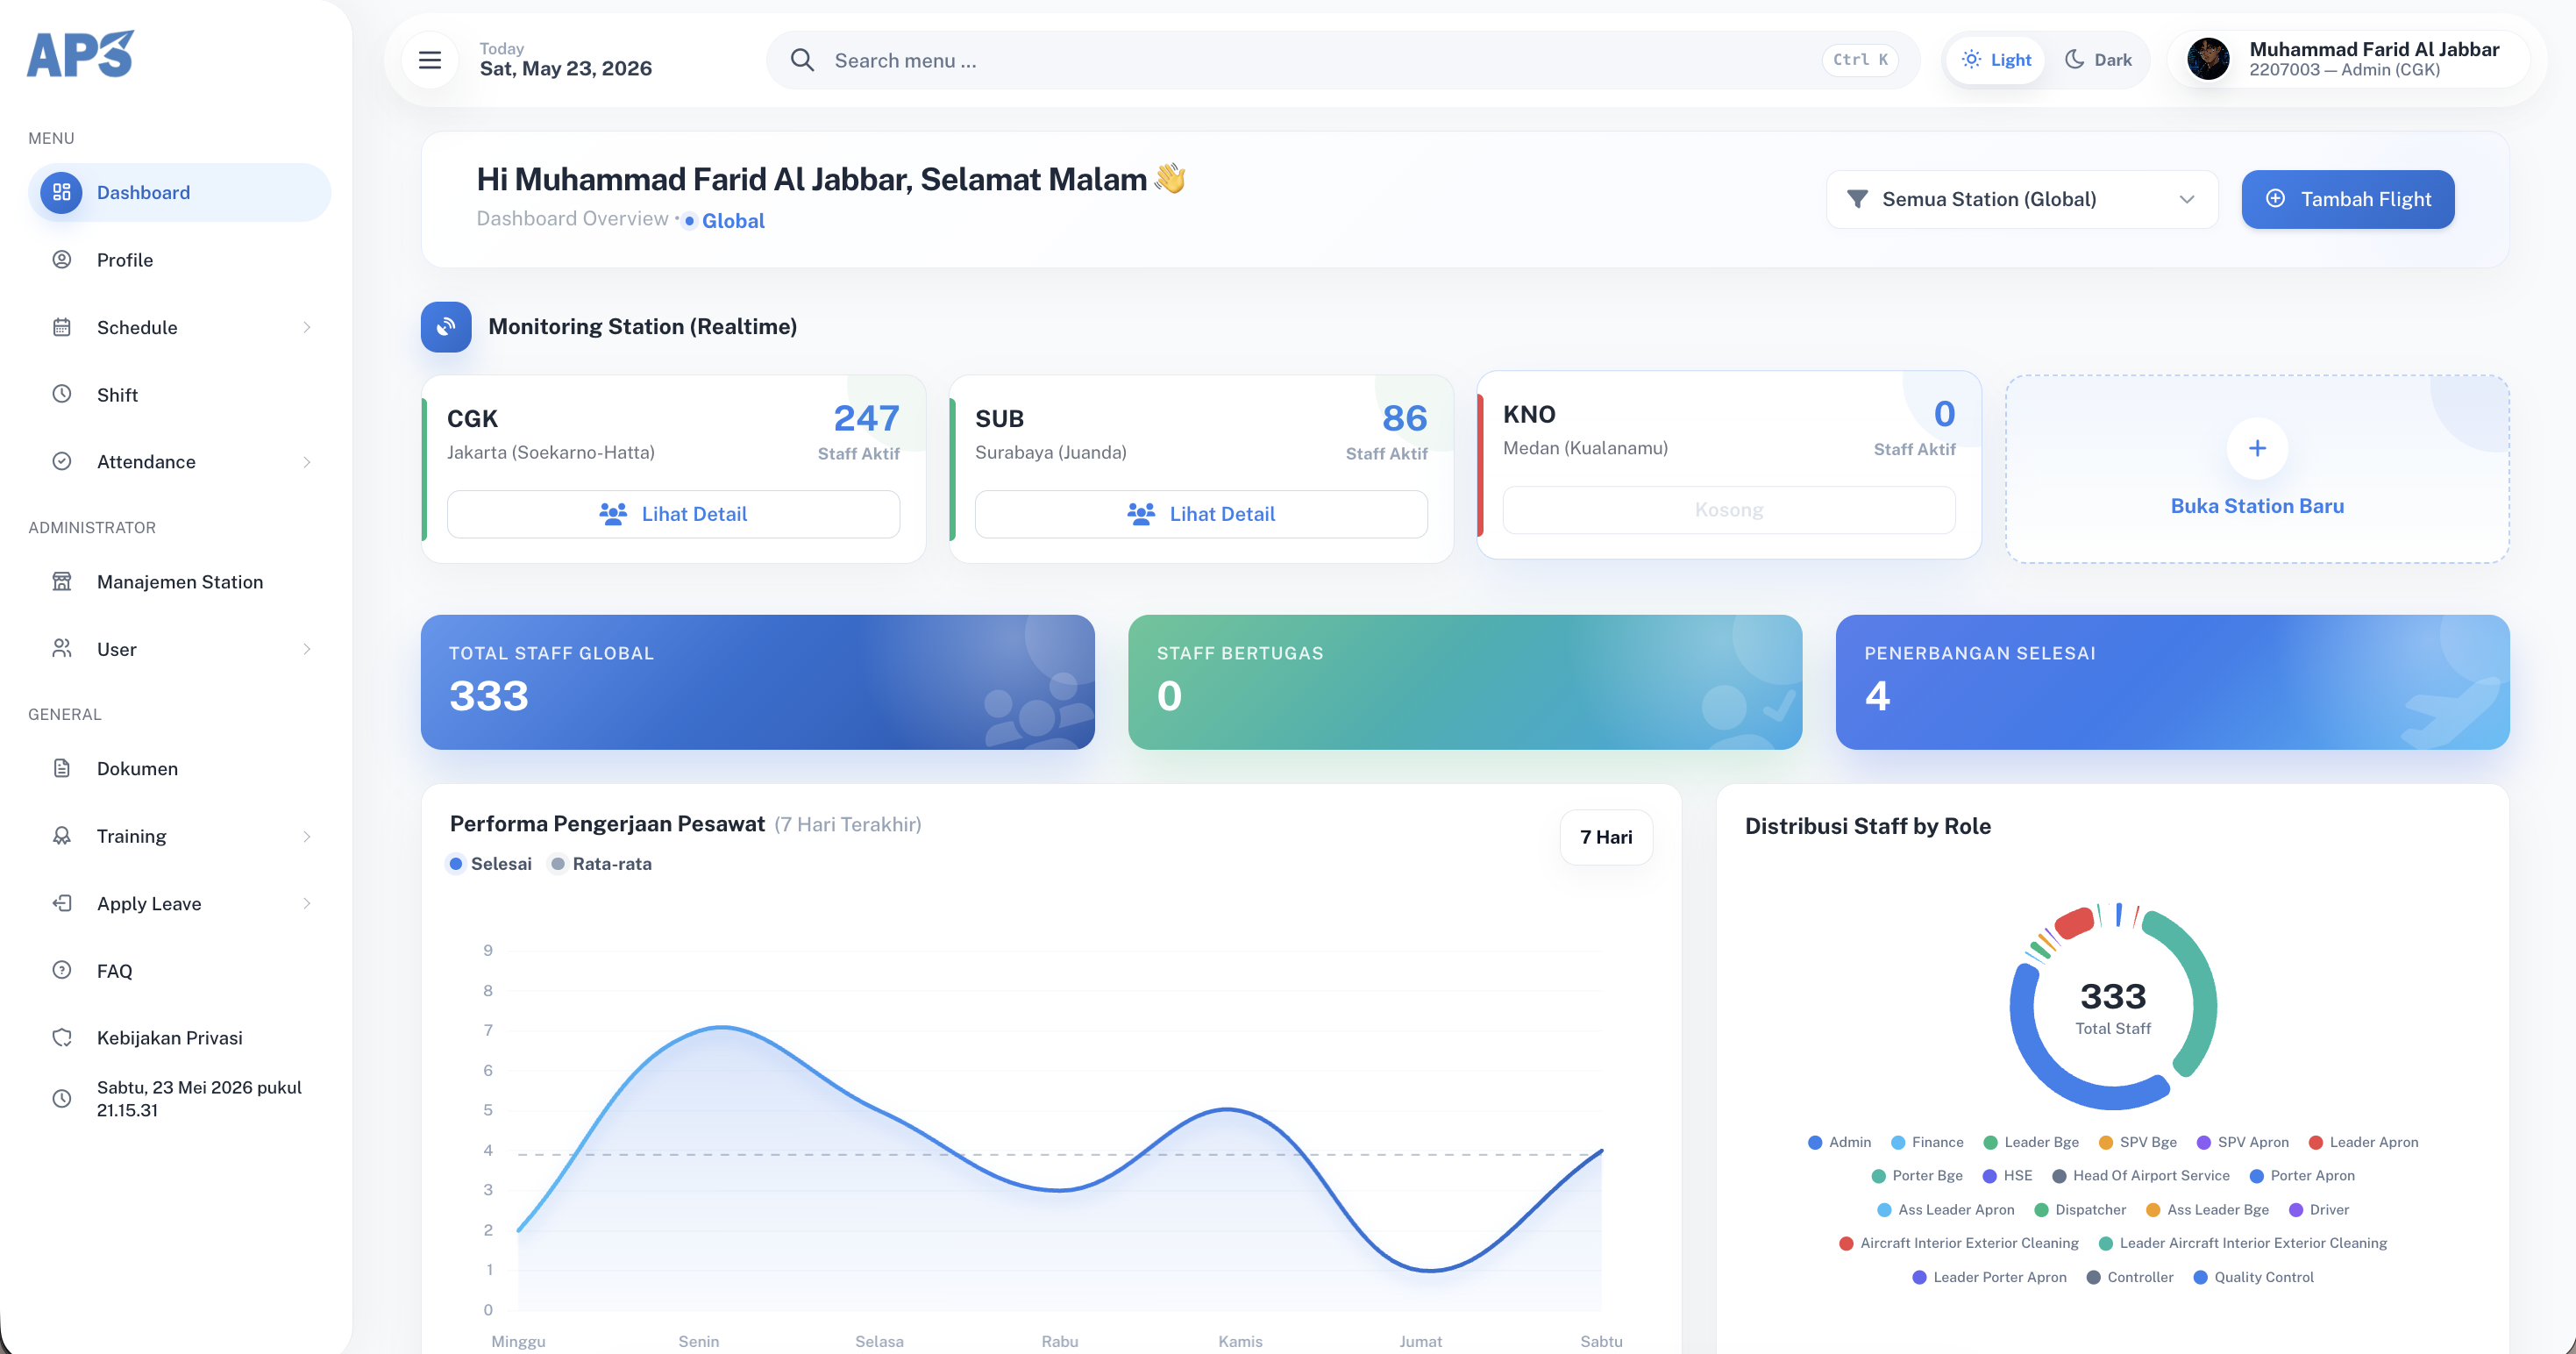Click the Penerbangan Selesai card
Viewport: 2576px width, 1354px height.
pyautogui.click(x=2173, y=682)
